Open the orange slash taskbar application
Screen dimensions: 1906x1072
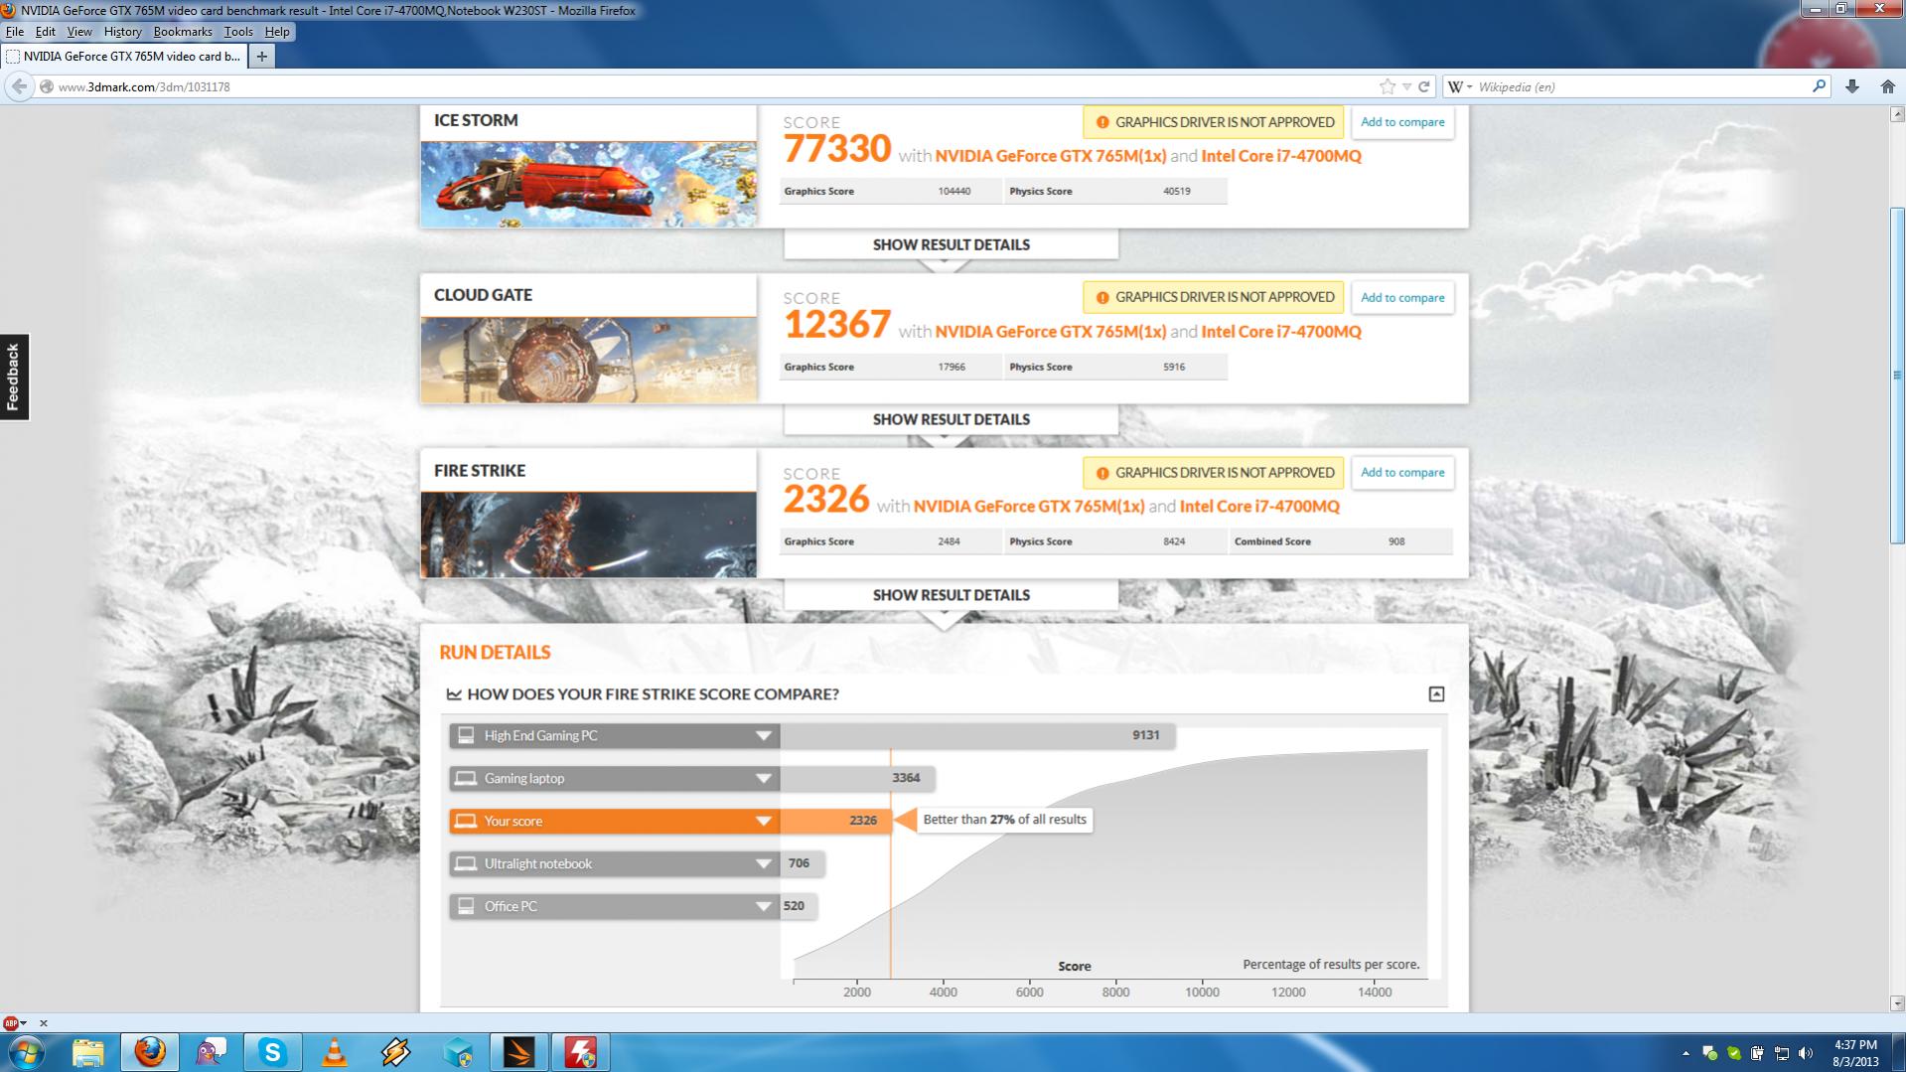pos(519,1052)
